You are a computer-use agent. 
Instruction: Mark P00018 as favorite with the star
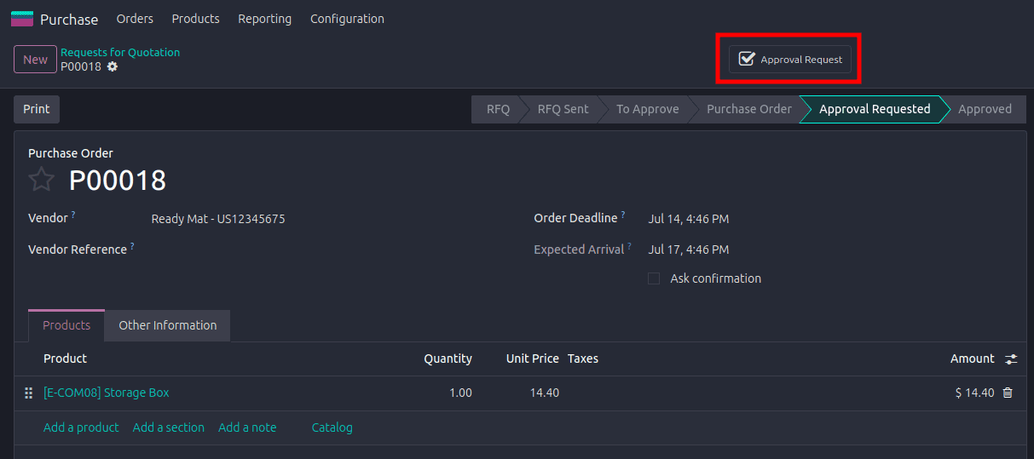[x=42, y=180]
